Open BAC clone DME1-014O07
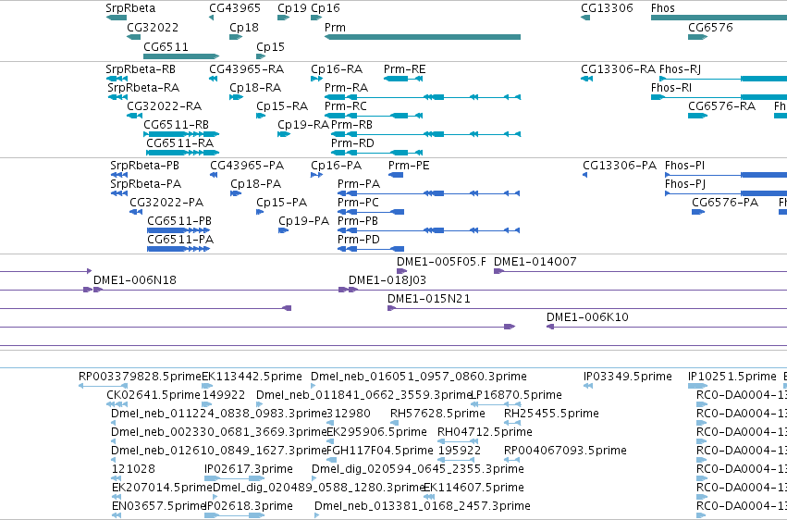 (x=535, y=262)
